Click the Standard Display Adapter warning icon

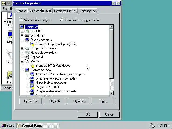(x=32, y=44)
